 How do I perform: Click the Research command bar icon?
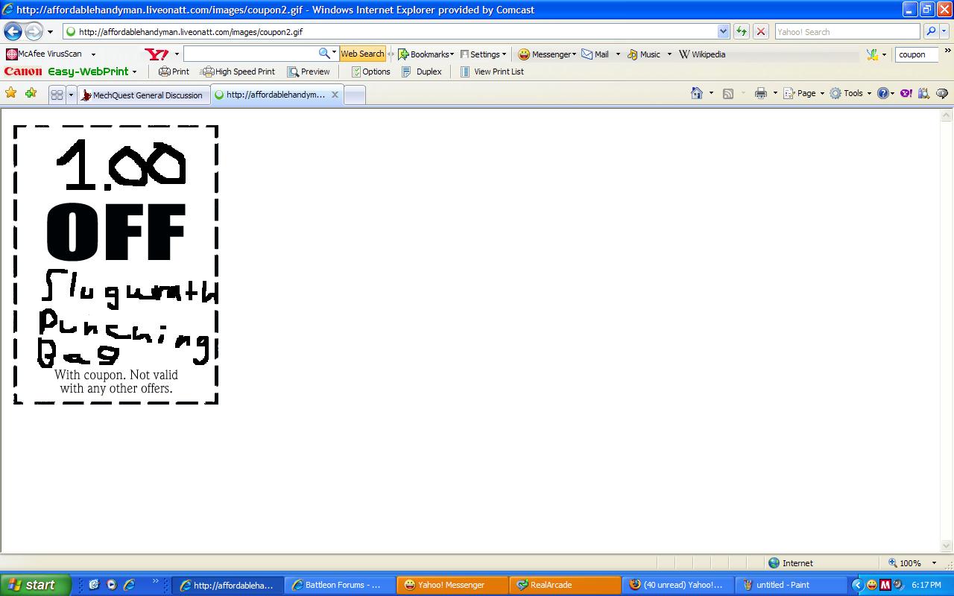[x=924, y=93]
